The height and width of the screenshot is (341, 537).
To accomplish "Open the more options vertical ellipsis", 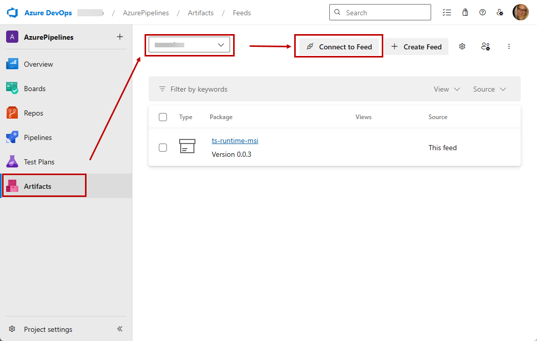I will point(509,46).
